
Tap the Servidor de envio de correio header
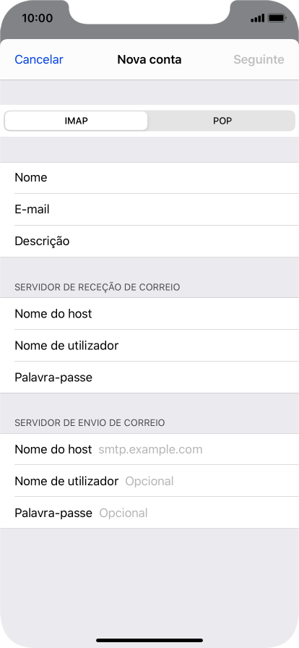(x=90, y=423)
